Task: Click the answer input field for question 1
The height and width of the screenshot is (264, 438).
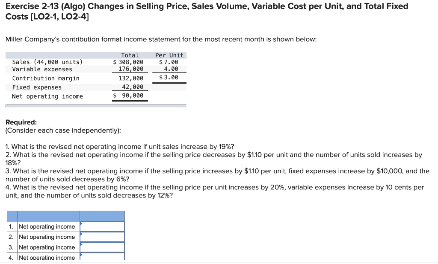Action: (103, 226)
